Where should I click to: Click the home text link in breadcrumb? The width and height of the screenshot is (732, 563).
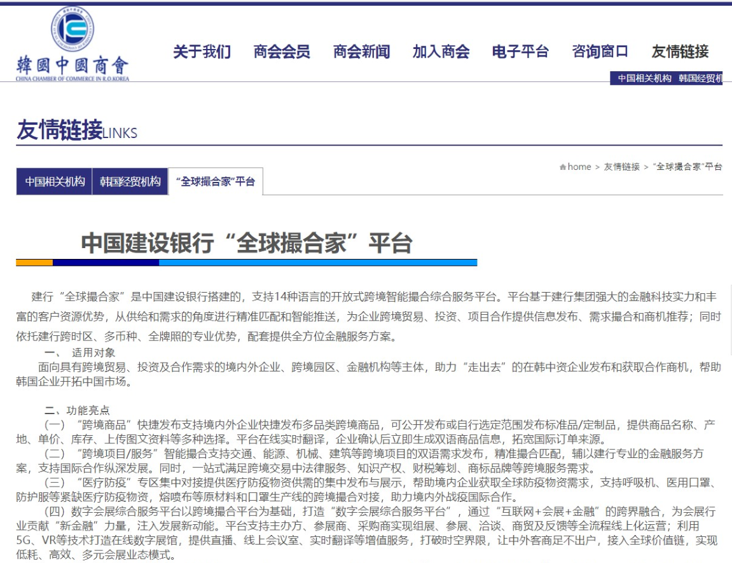[x=579, y=167]
